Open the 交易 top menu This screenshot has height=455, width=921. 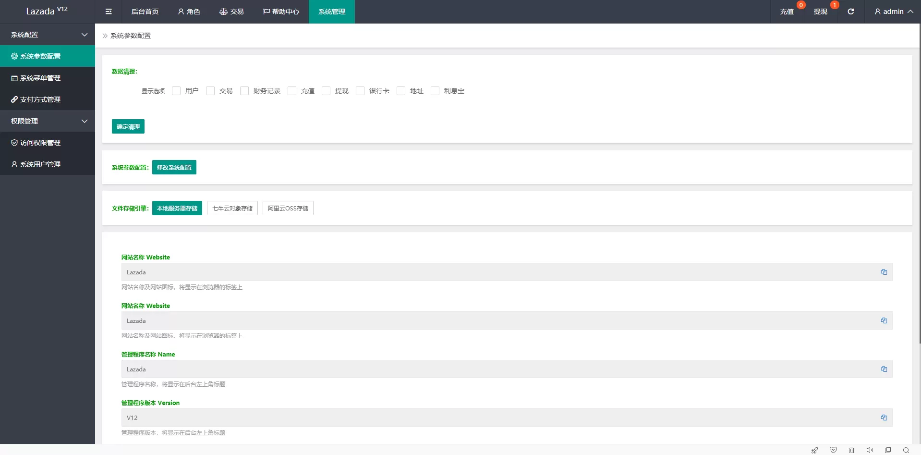(231, 12)
